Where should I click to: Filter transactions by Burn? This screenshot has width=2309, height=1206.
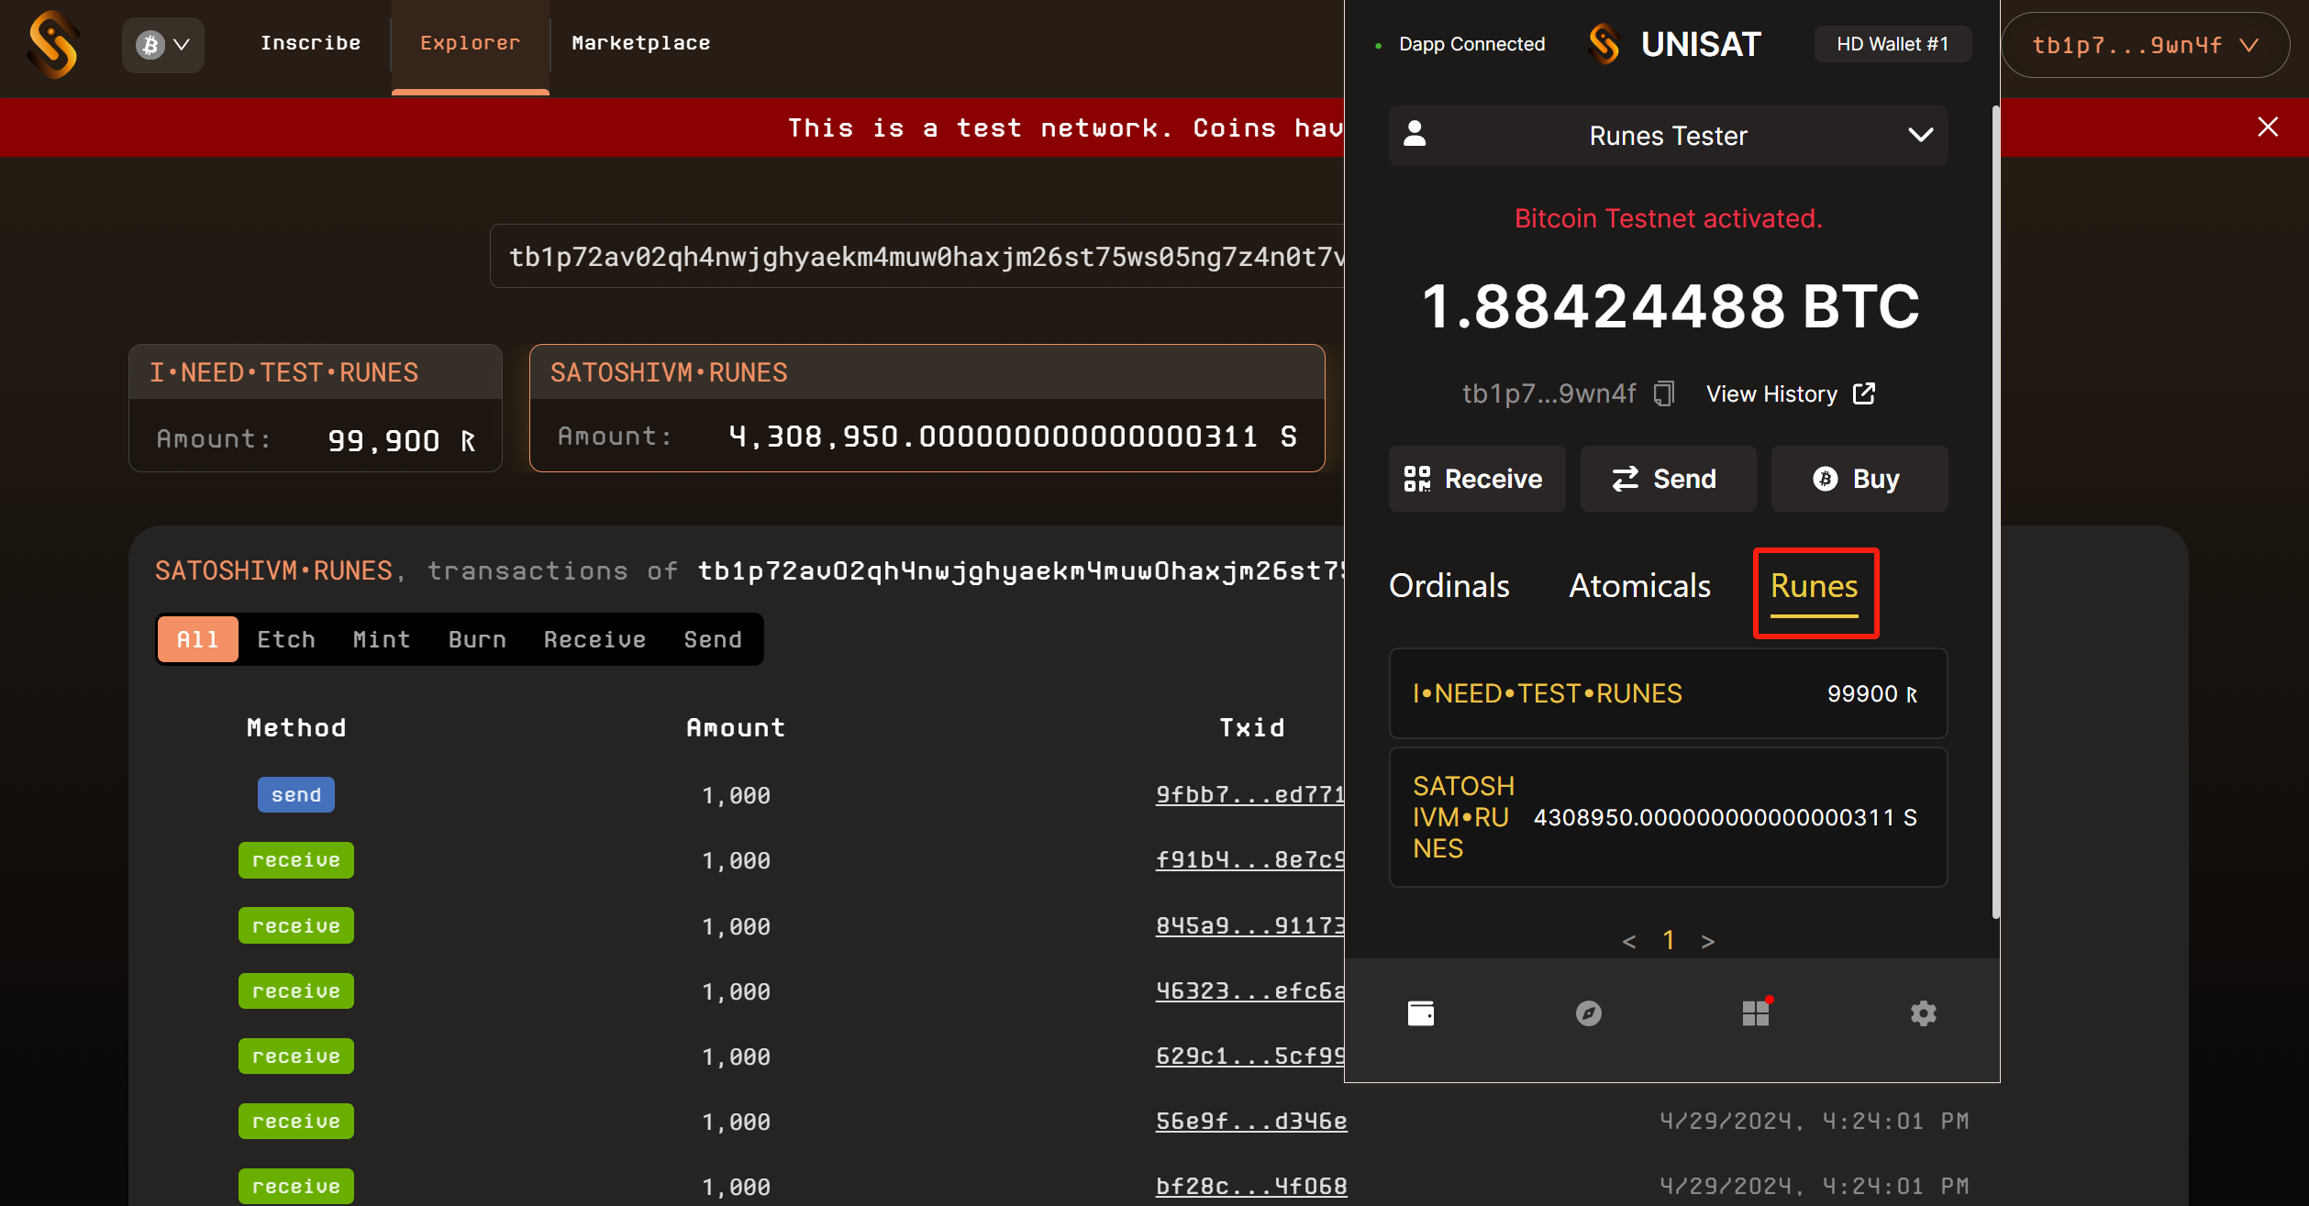click(x=477, y=639)
